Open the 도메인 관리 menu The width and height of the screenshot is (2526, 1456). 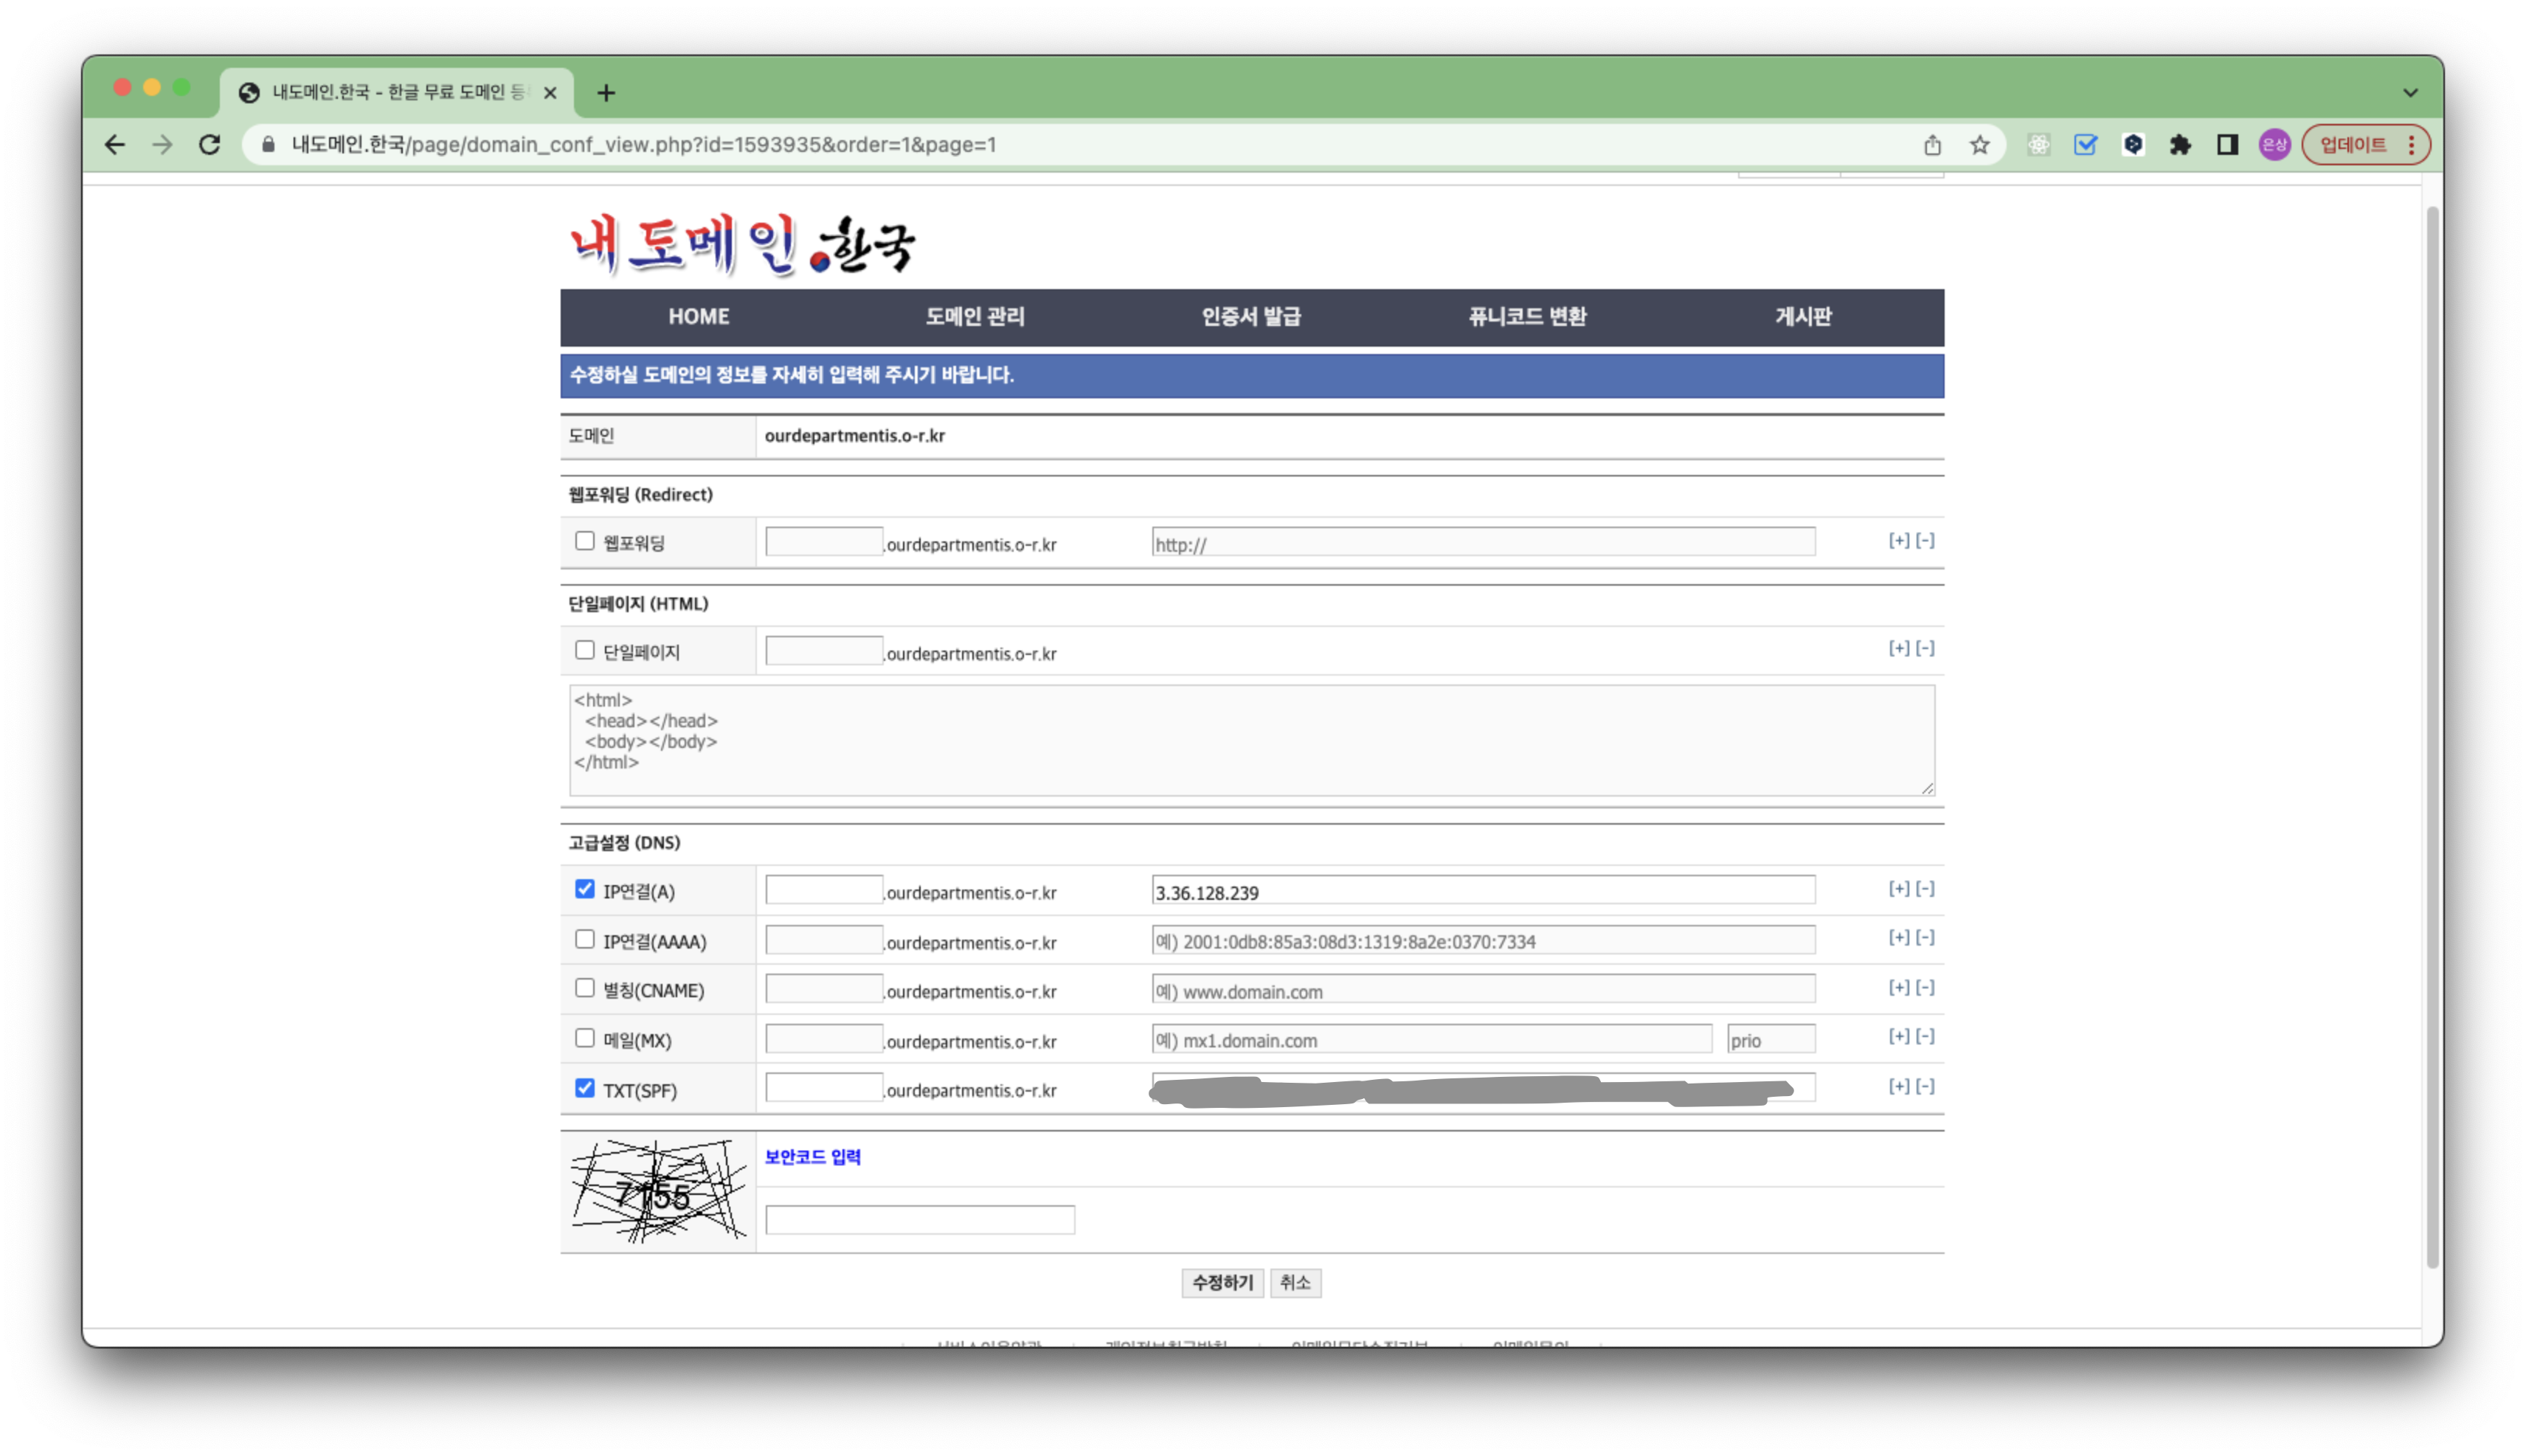[x=975, y=317]
